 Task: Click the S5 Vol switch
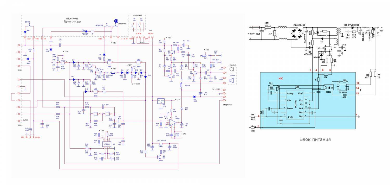(x=141, y=26)
